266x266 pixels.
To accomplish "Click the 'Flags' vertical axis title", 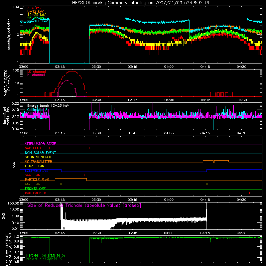I will (14, 166).
